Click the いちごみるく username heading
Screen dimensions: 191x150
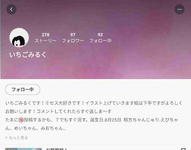(x=28, y=55)
